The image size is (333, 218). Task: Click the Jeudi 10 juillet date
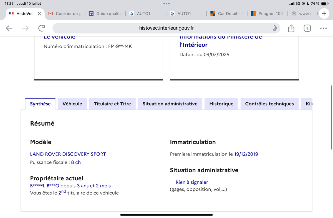[29, 4]
